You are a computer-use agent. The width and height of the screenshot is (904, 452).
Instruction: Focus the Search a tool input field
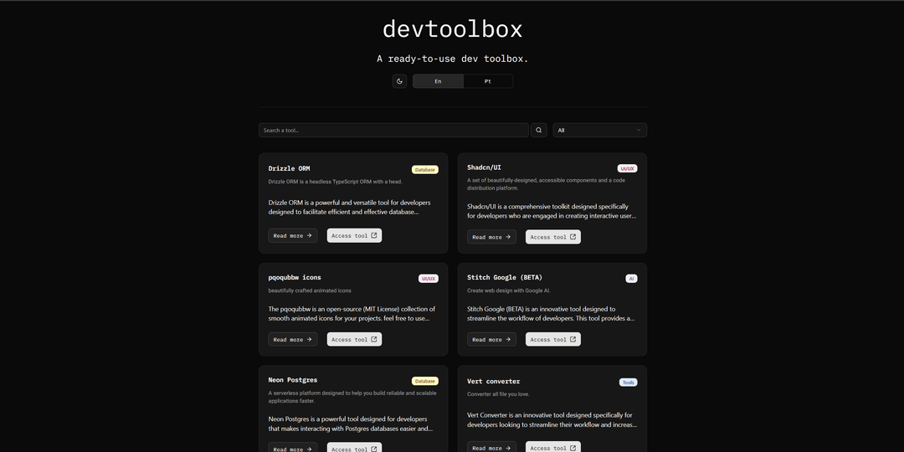coord(393,131)
